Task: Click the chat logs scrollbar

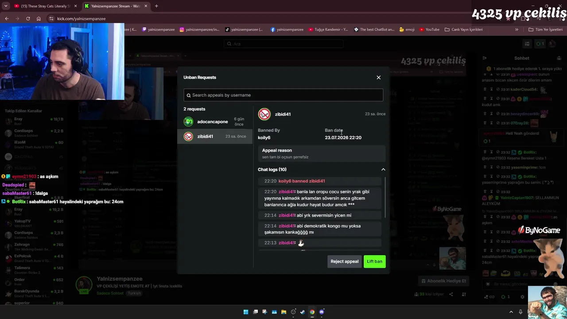Action: (x=385, y=197)
